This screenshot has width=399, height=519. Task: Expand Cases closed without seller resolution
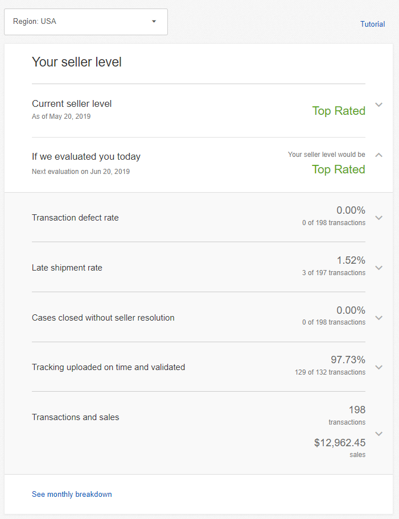point(379,318)
